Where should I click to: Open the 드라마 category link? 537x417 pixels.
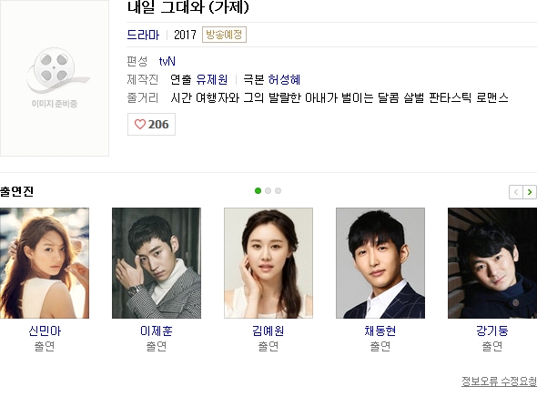[x=143, y=35]
